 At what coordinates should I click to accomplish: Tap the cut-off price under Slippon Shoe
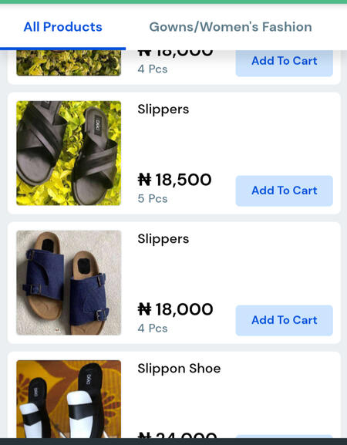click(177, 435)
